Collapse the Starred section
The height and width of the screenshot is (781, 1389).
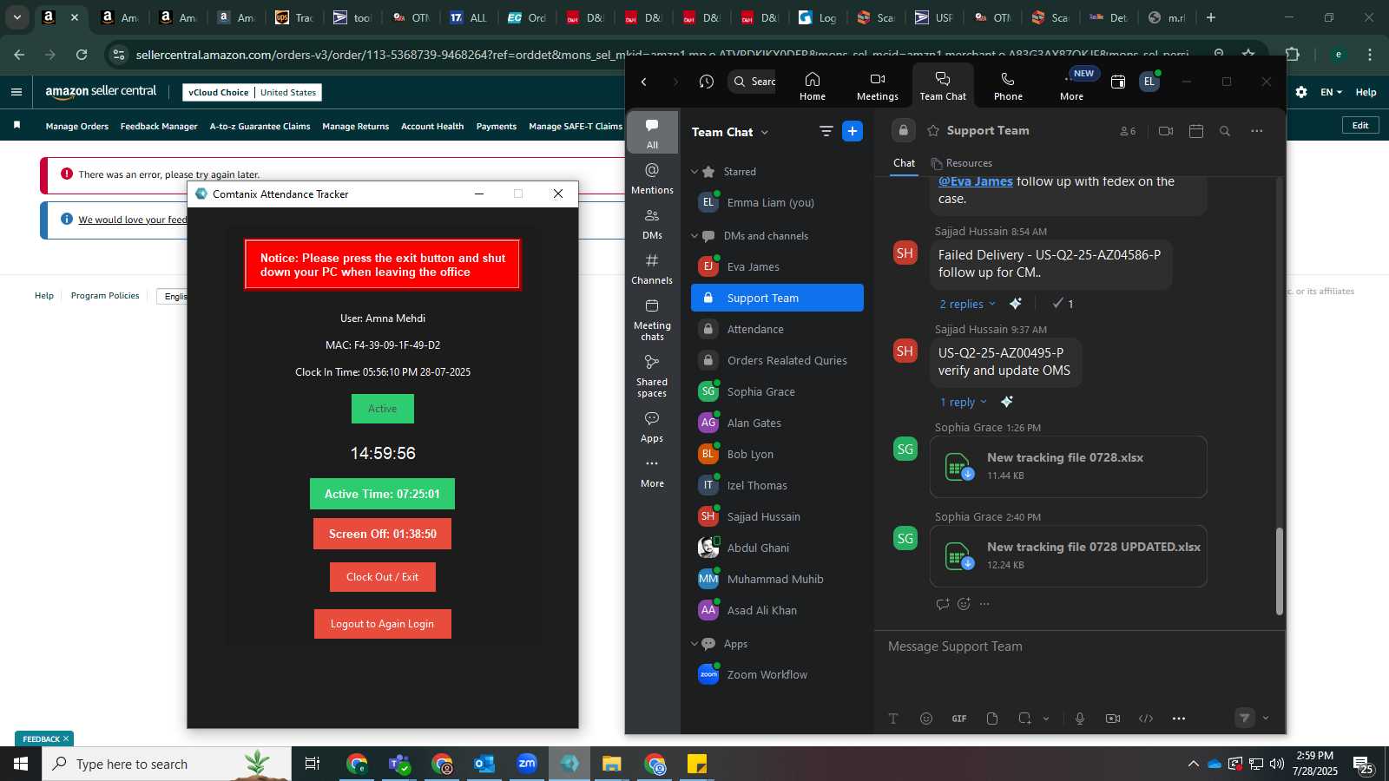[694, 172]
